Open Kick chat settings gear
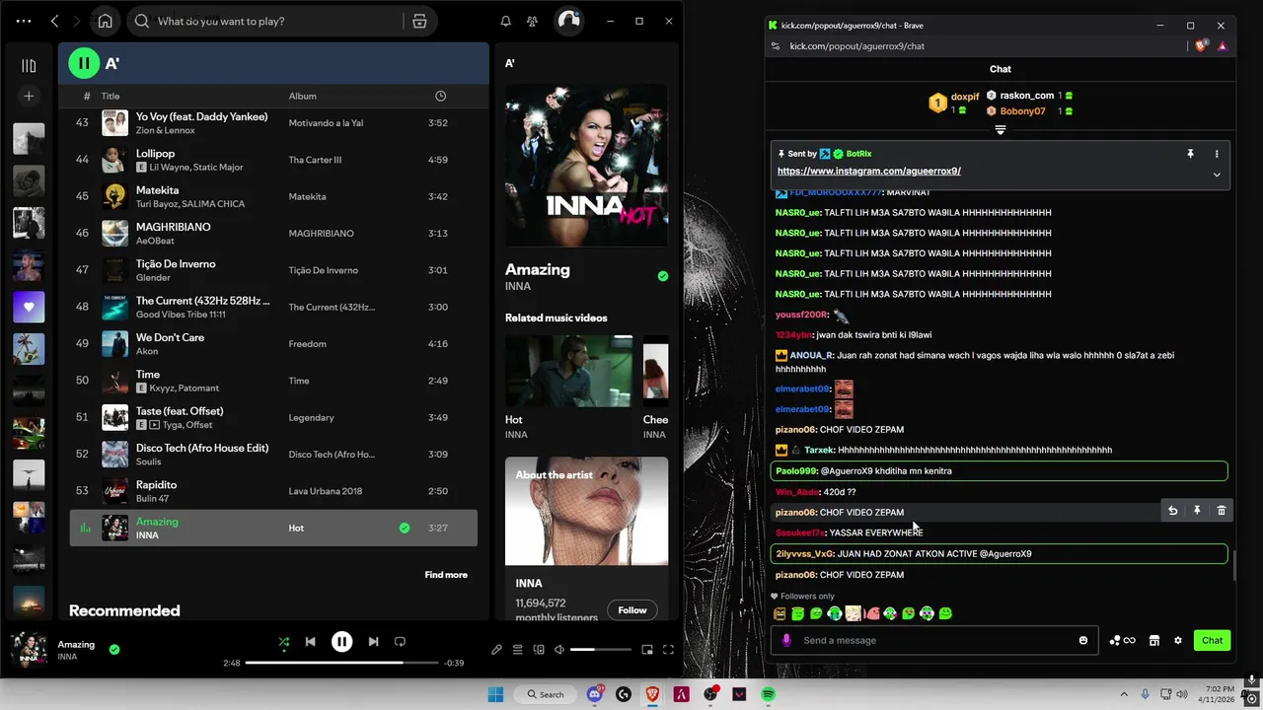Viewport: 1263px width, 710px height. (1178, 640)
